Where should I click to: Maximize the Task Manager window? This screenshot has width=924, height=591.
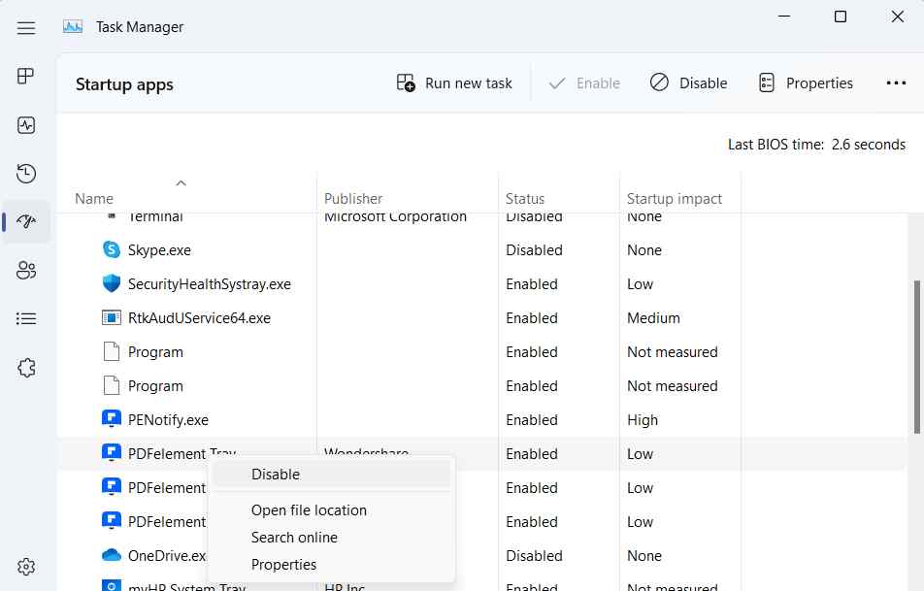tap(841, 16)
